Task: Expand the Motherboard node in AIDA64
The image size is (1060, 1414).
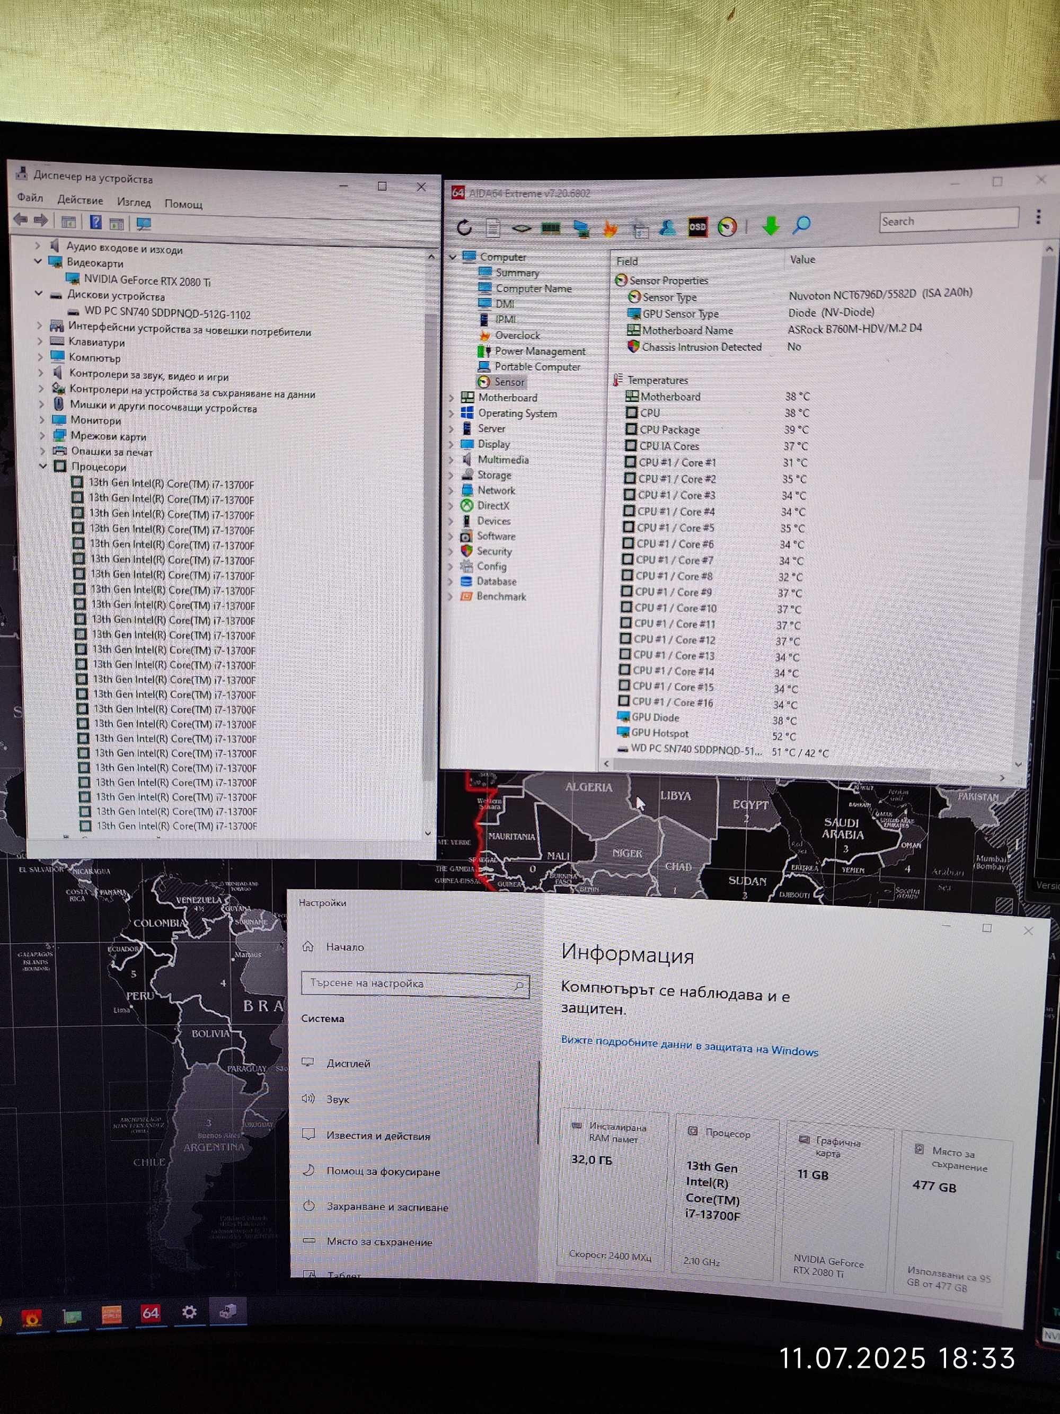Action: pyautogui.click(x=451, y=398)
